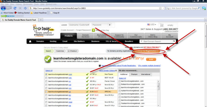
Task: Click the orange Add button
Action: click(x=151, y=59)
